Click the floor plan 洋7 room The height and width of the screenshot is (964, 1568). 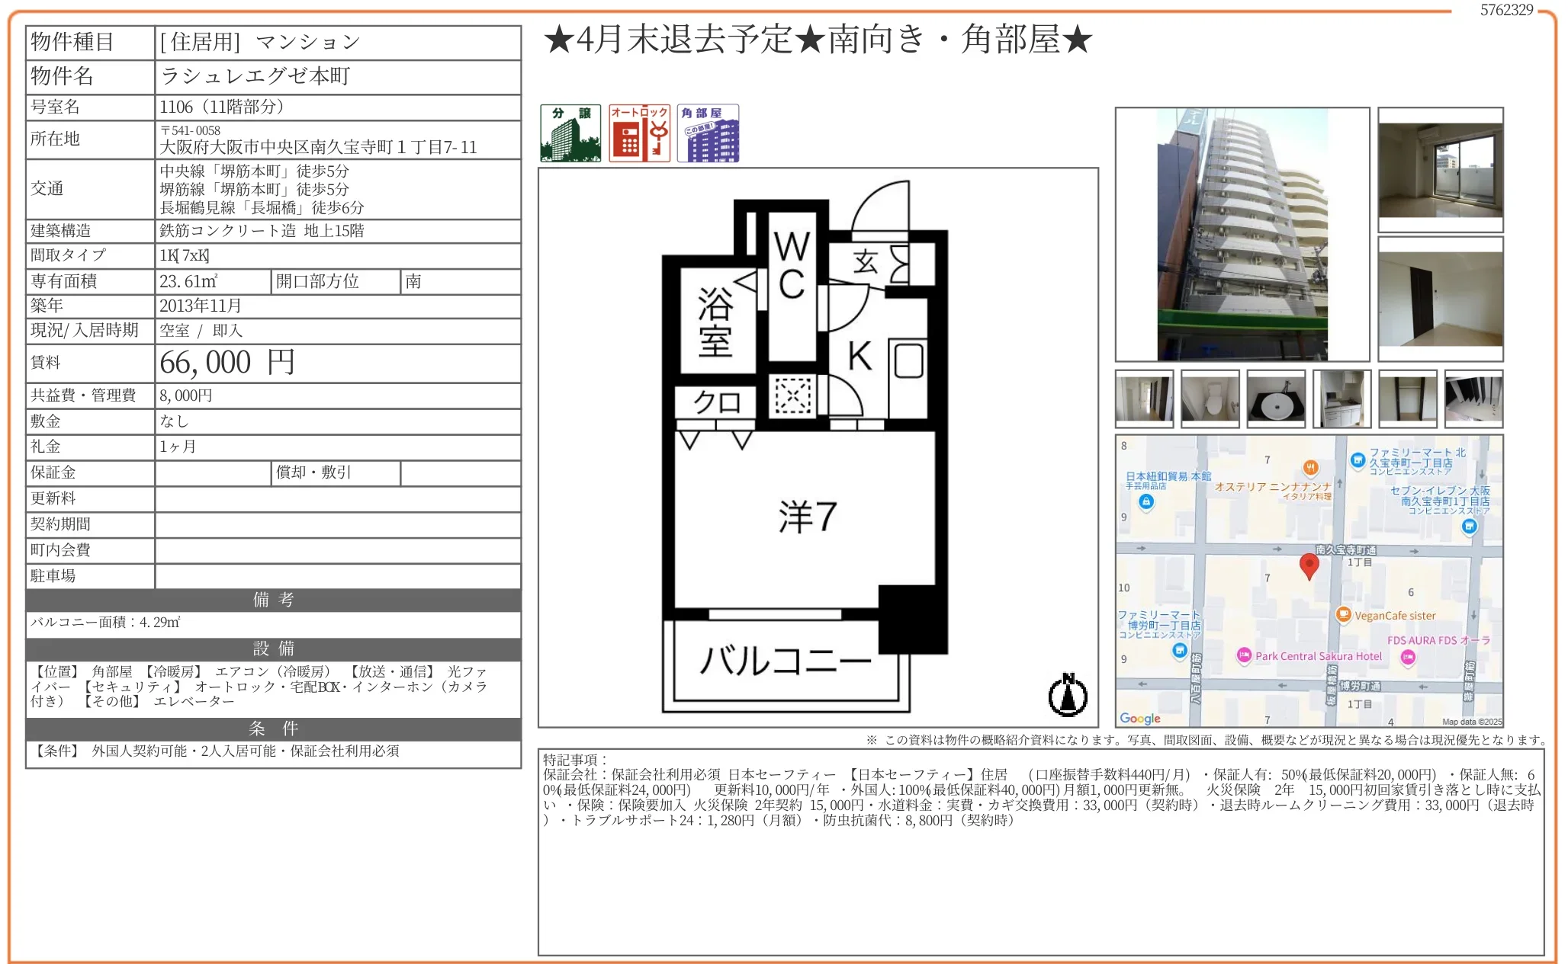click(807, 517)
